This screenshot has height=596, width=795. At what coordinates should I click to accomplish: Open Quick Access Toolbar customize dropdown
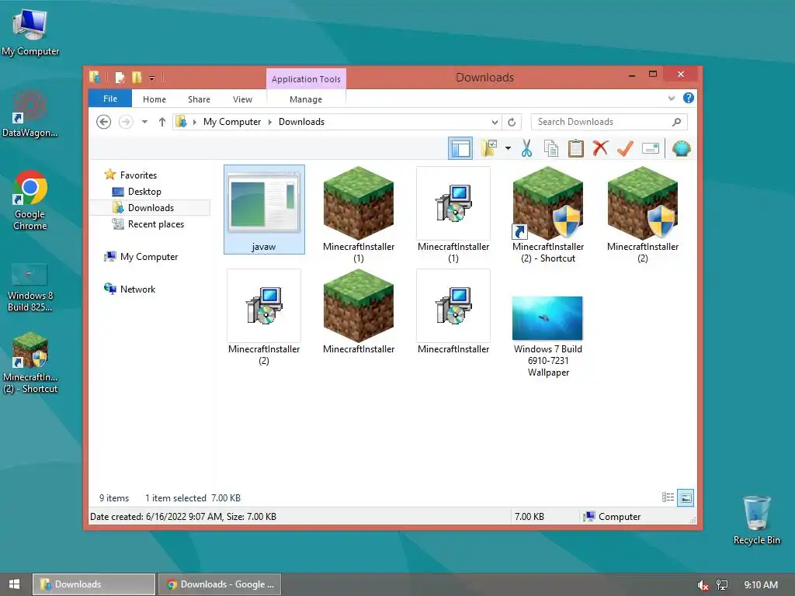click(151, 78)
